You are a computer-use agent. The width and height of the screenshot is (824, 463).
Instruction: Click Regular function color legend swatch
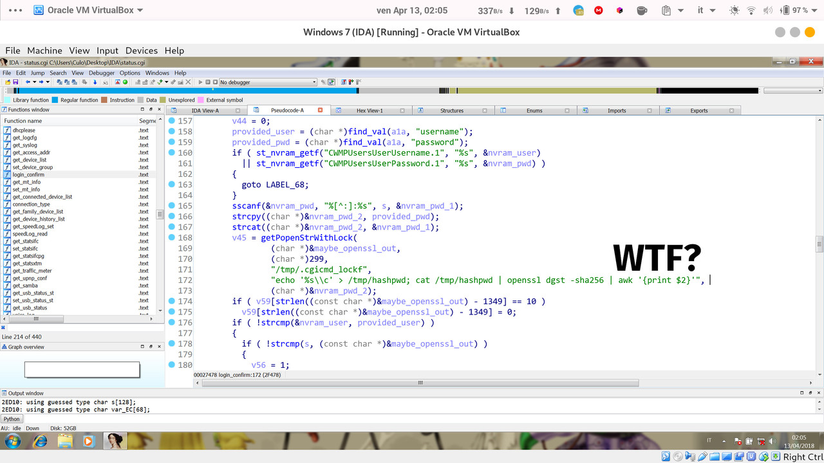(x=55, y=100)
